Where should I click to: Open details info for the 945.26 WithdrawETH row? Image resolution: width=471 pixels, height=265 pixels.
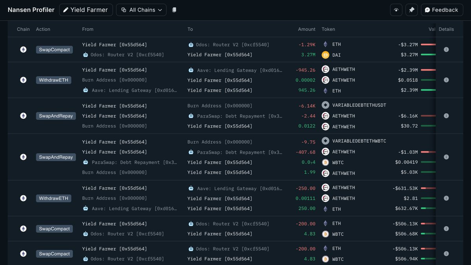[446, 80]
